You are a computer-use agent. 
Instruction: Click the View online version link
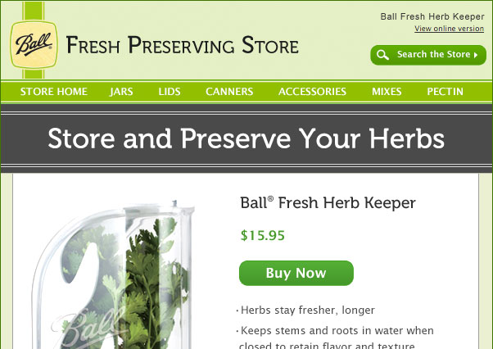pos(449,29)
